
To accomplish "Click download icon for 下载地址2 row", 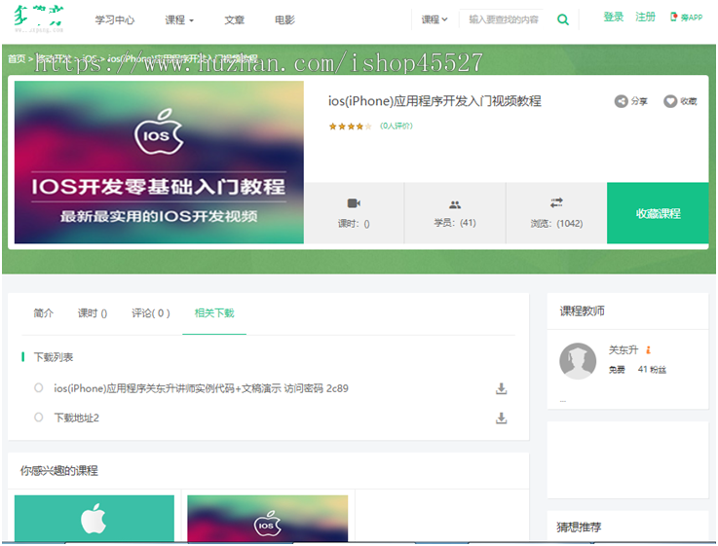I will (x=502, y=418).
